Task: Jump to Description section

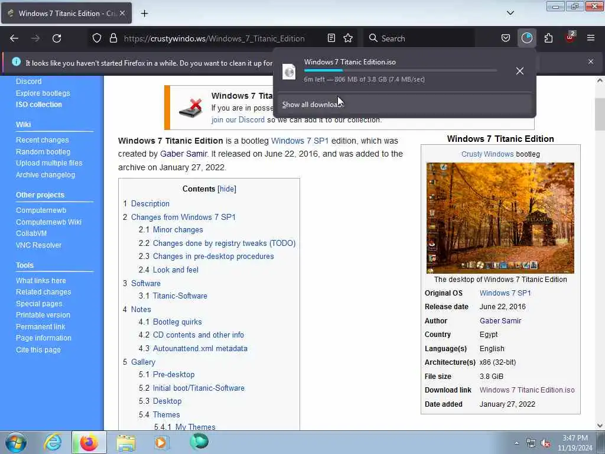Action: click(150, 203)
